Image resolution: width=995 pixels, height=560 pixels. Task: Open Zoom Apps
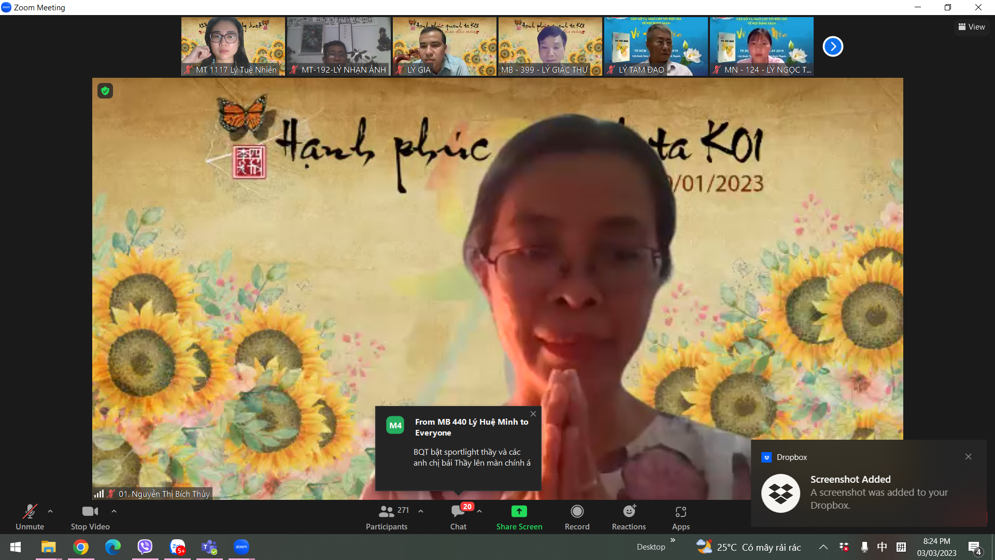tap(680, 517)
